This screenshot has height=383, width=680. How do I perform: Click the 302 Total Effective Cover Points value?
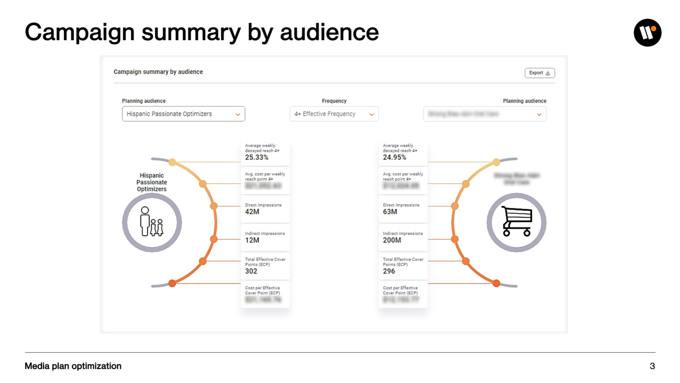[251, 271]
